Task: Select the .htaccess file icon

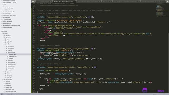Action: [x=4, y=82]
